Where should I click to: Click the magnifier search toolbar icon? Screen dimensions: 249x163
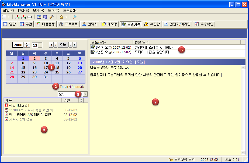(74, 17)
